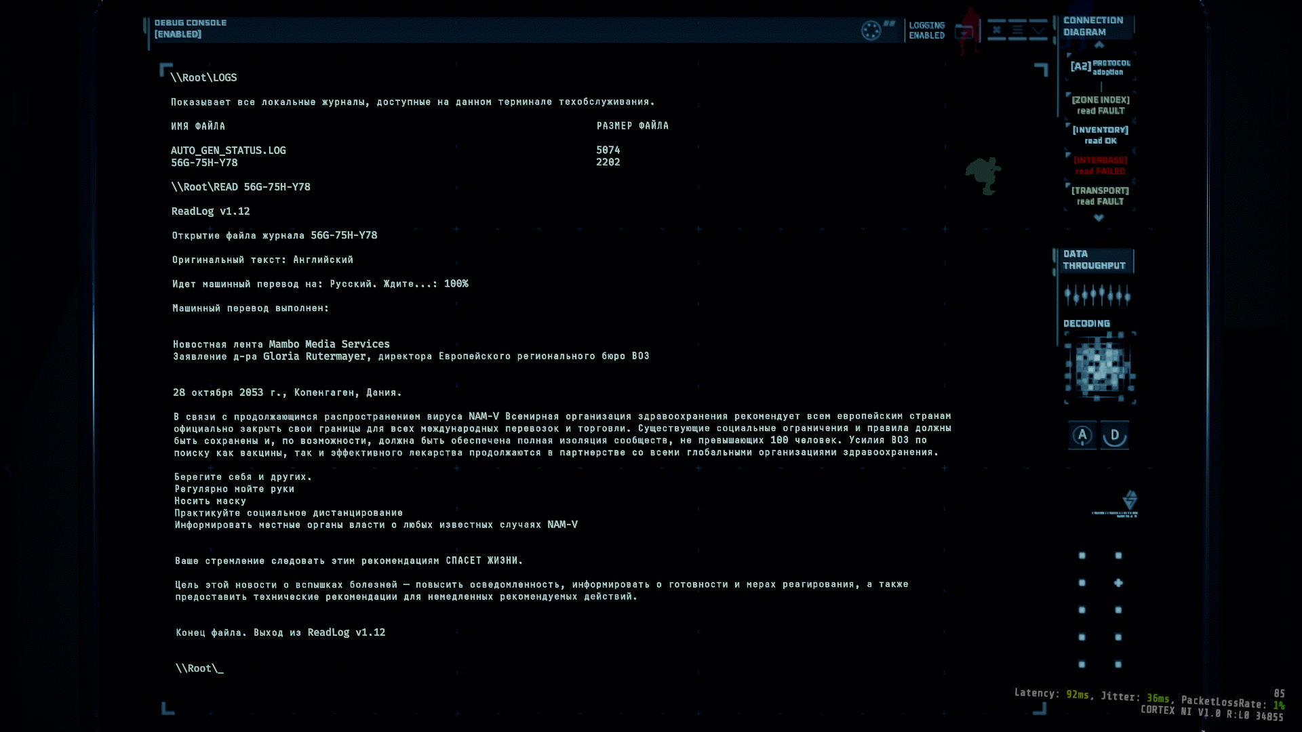Expand the [A2] PROTOCOL adoption node
Screen dimensions: 1302x732
point(1100,67)
